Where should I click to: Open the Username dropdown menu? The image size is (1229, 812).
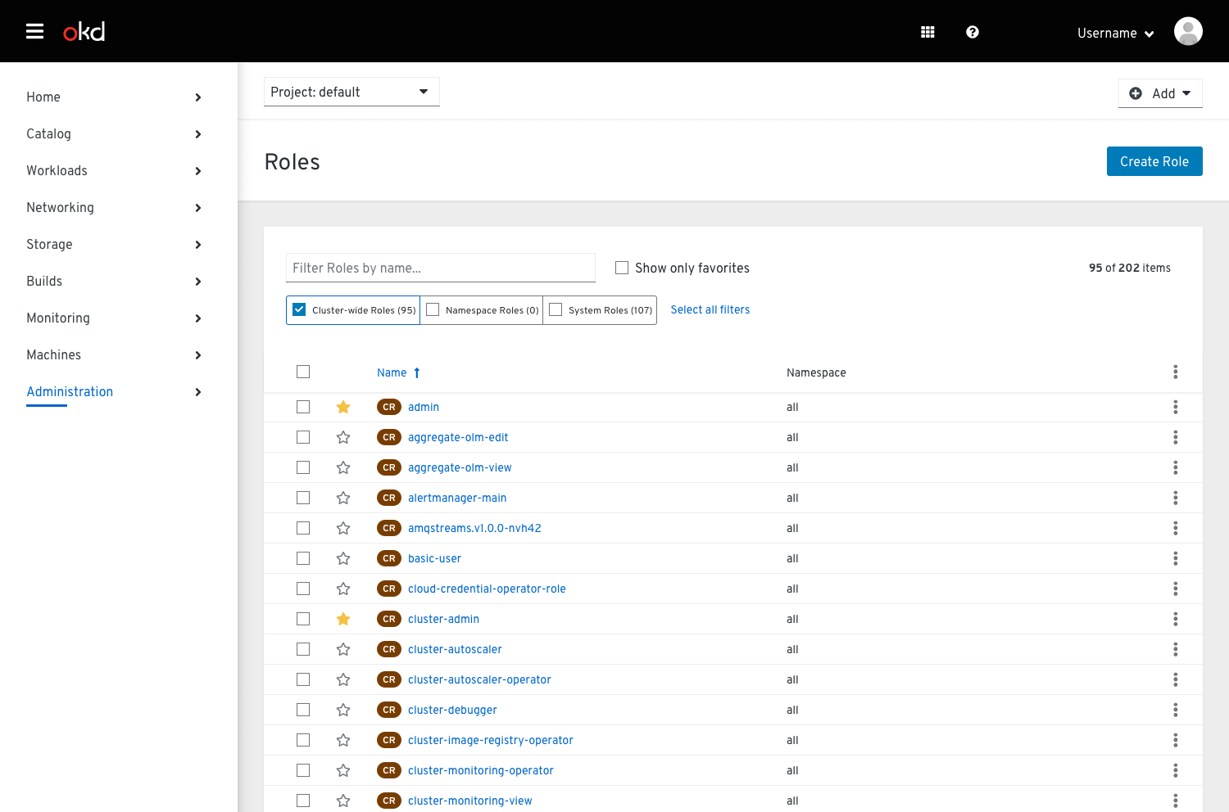[1116, 33]
